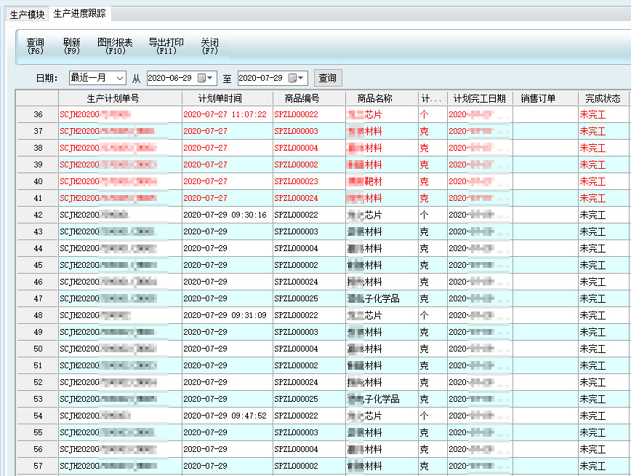The height and width of the screenshot is (476, 631).
Task: Refresh the list with 刷新 (F9)
Action: [x=72, y=47]
